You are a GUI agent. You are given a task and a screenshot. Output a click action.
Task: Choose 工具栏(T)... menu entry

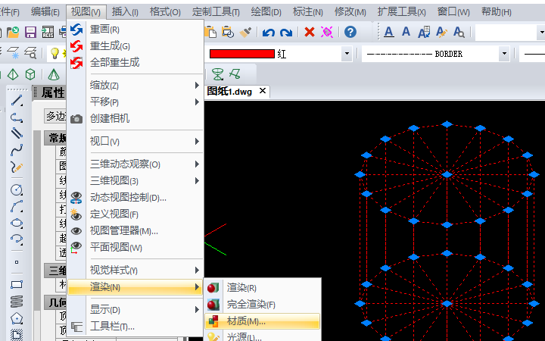click(x=135, y=327)
